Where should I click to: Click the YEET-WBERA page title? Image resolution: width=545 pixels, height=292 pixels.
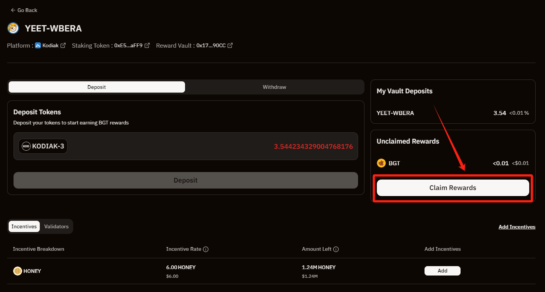53,28
